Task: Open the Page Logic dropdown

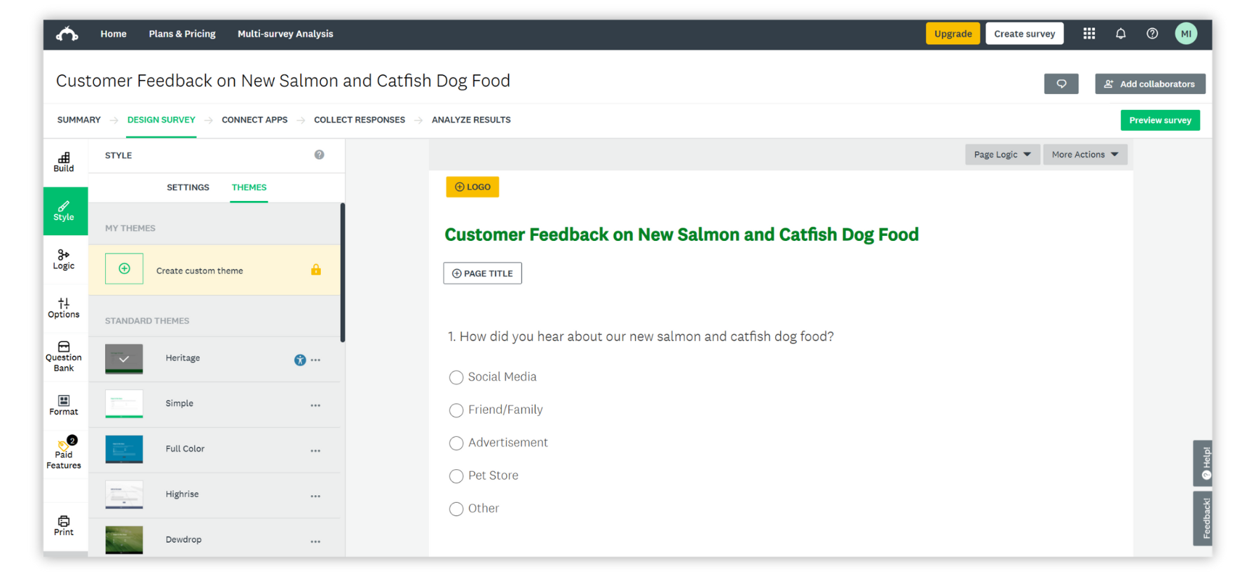Action: pos(1002,154)
